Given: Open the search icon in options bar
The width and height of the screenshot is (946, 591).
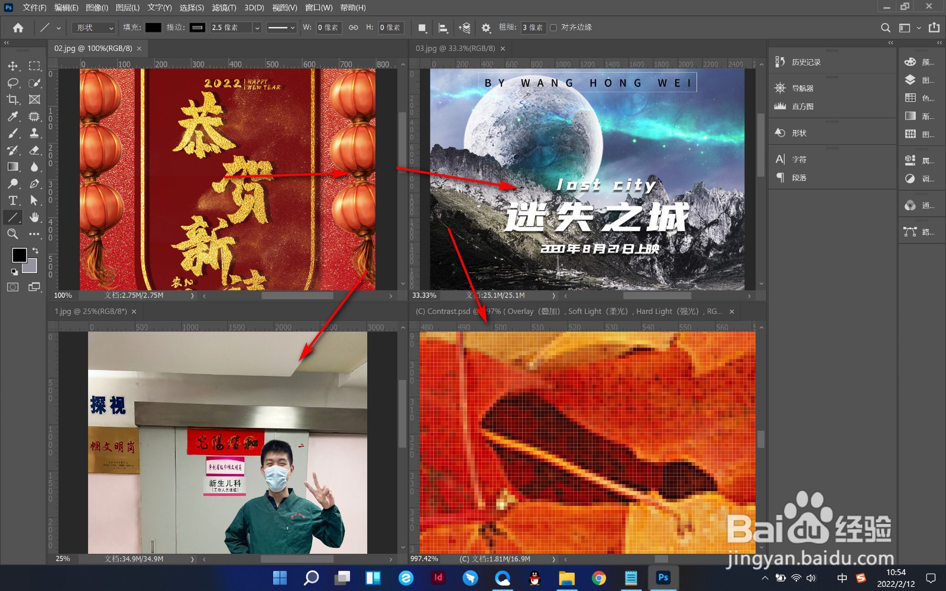Looking at the screenshot, I should coord(885,28).
